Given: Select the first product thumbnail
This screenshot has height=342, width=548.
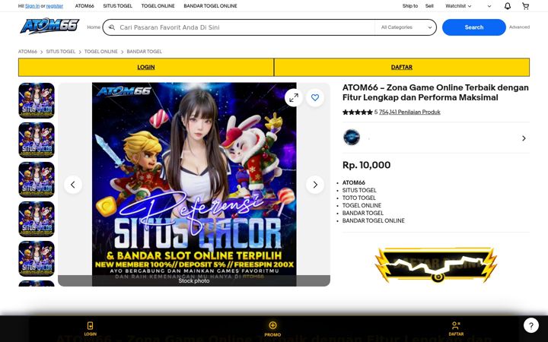Looking at the screenshot, I should (x=37, y=100).
